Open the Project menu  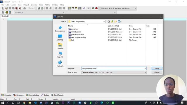coord(26,5)
